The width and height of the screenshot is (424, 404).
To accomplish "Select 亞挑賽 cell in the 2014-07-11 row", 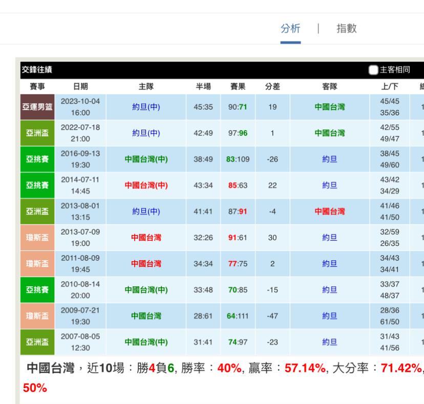I will pyautogui.click(x=37, y=185).
